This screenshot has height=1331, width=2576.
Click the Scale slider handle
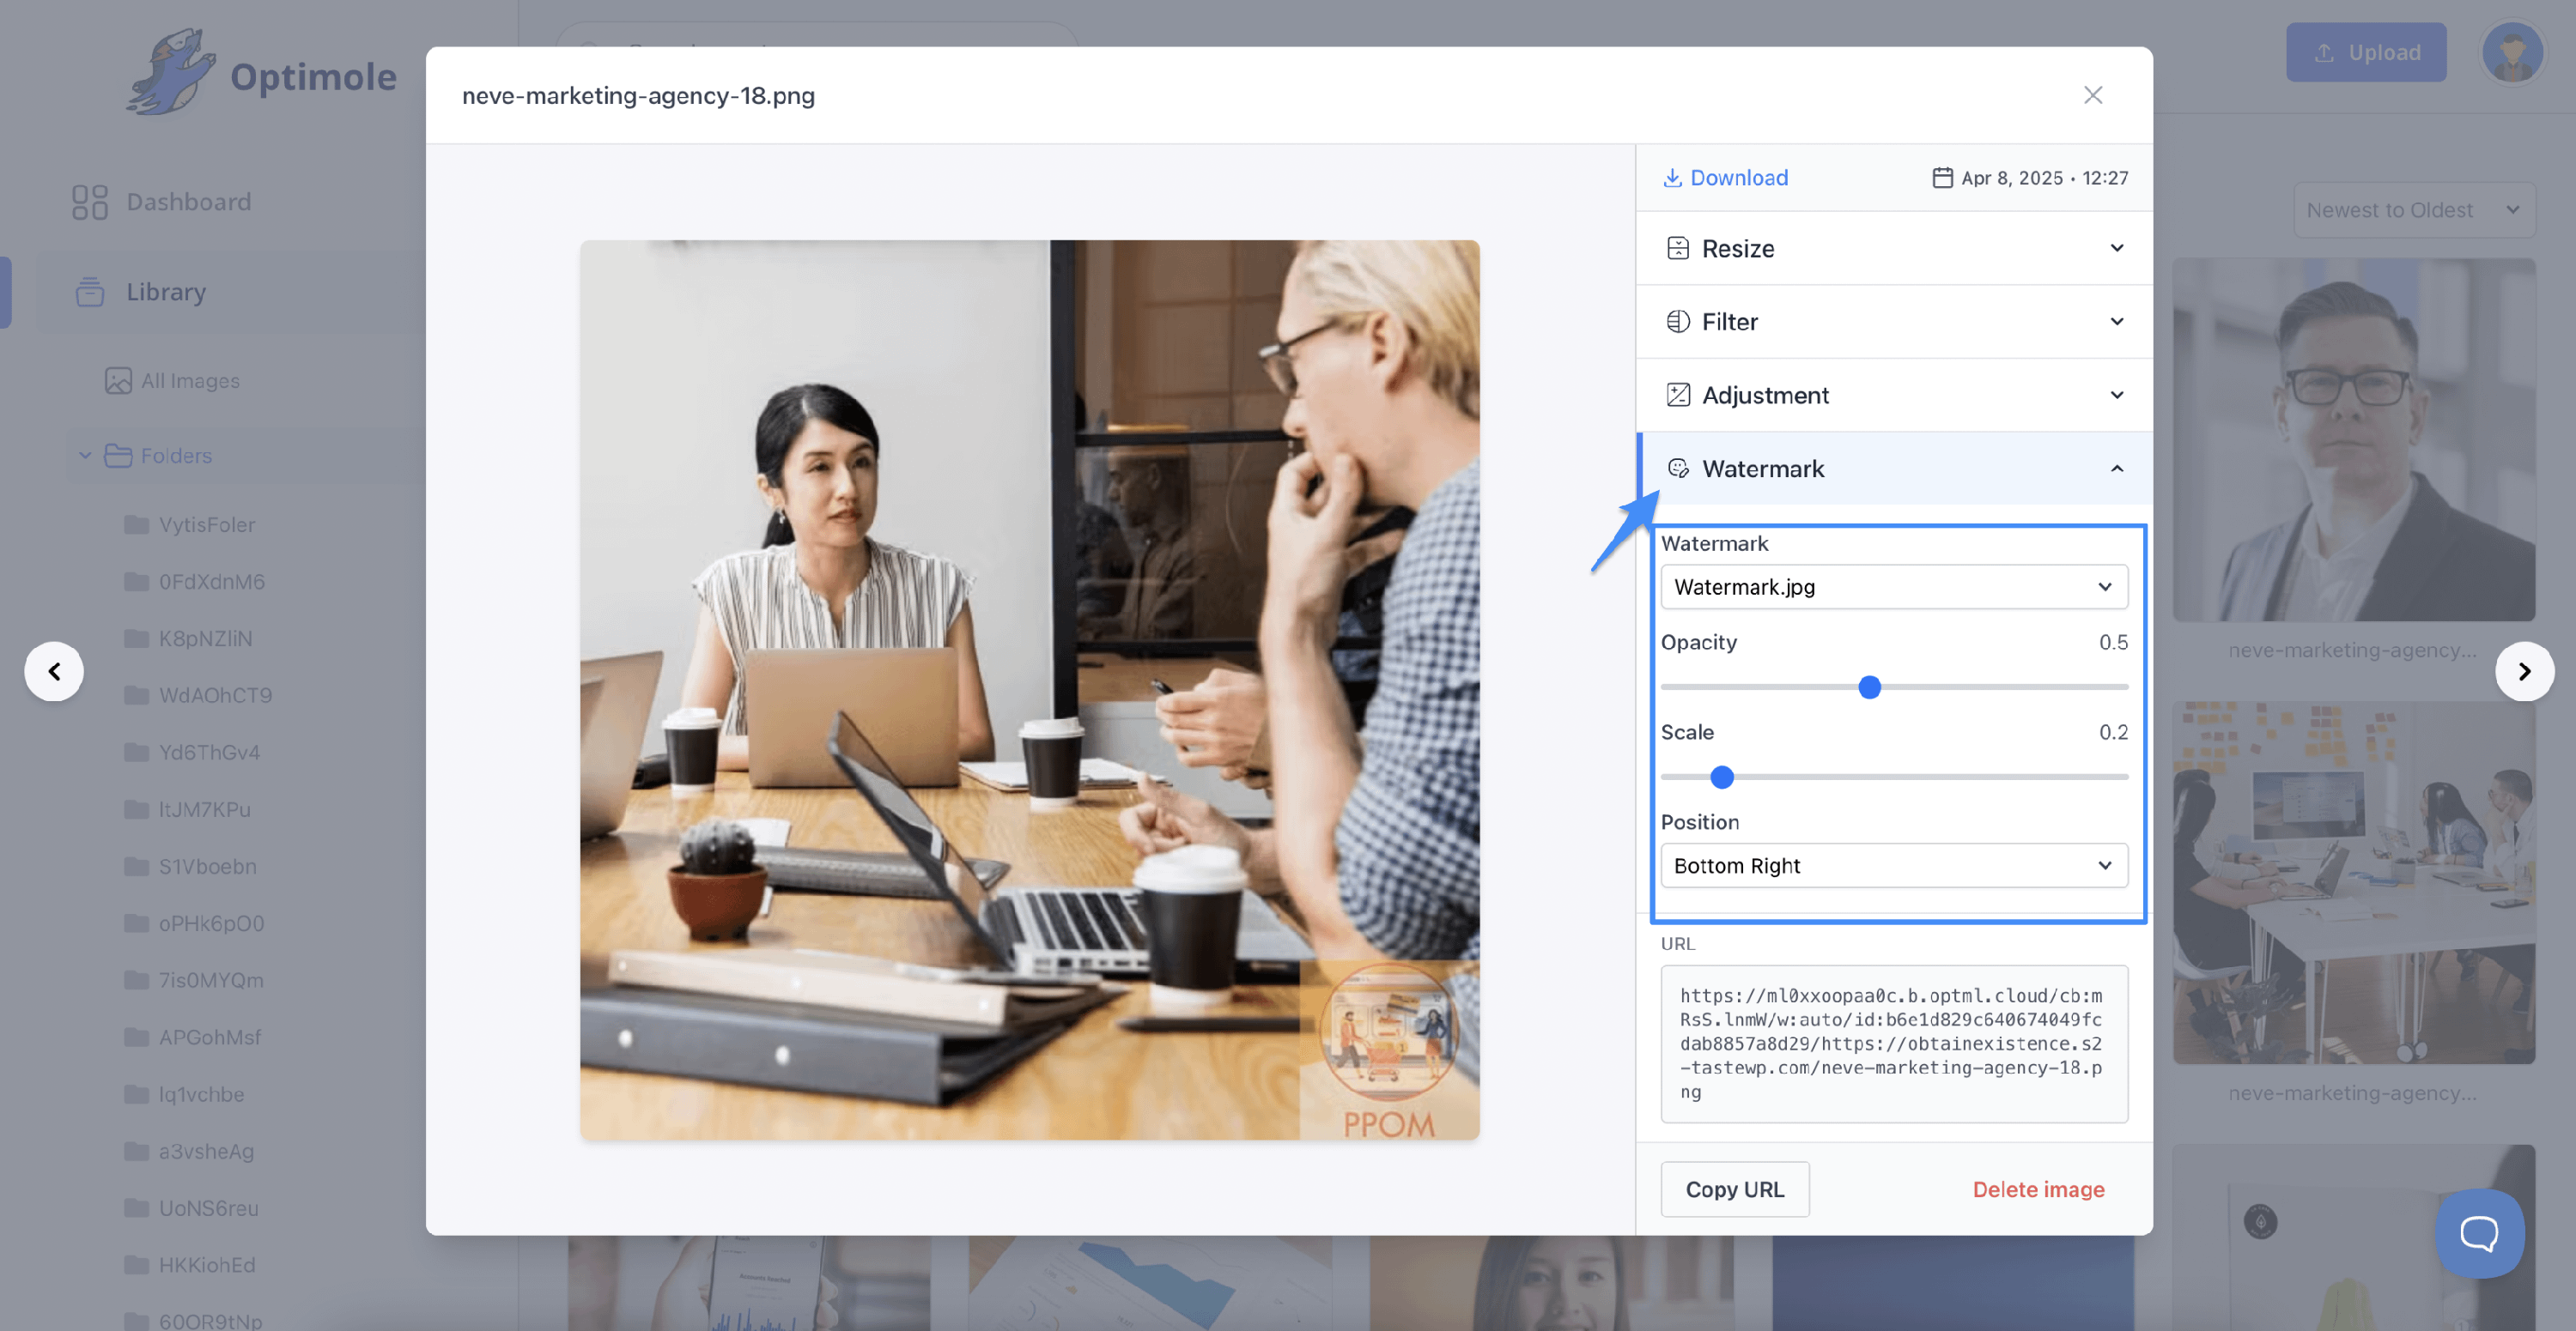pos(1721,777)
